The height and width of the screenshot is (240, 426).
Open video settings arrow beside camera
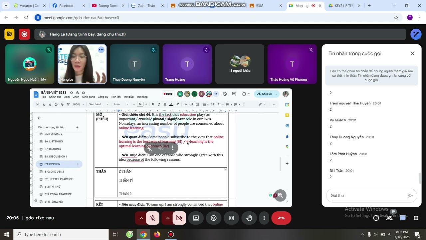coord(168,218)
